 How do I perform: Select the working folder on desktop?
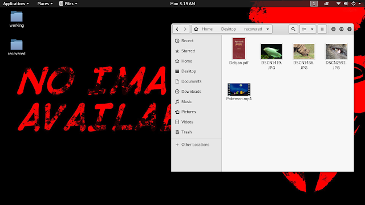17,19
